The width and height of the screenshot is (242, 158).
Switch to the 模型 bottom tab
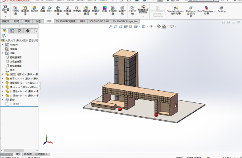(18, 154)
